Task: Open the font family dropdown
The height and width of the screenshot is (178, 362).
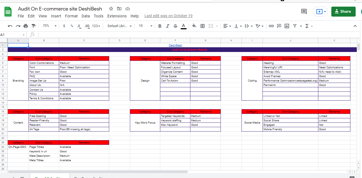Action: click(120, 26)
